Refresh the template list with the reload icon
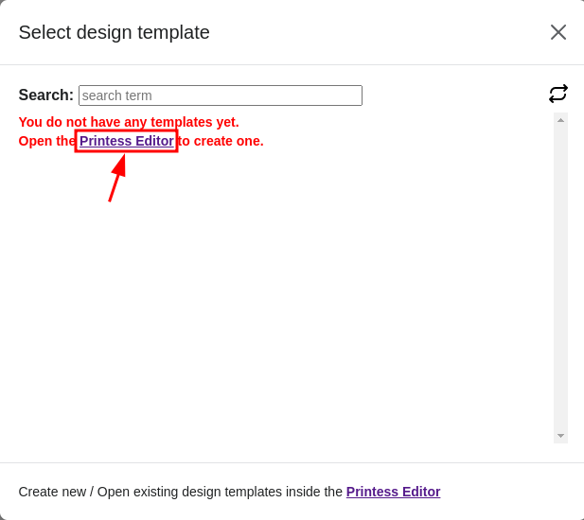The image size is (584, 520). point(558,94)
